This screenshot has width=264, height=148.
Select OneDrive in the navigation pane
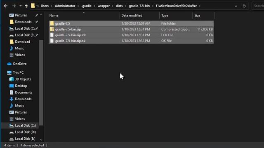tap(20, 64)
